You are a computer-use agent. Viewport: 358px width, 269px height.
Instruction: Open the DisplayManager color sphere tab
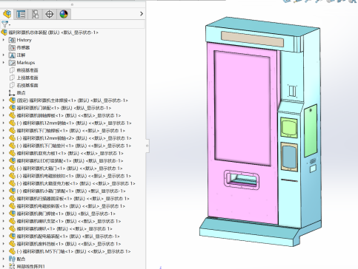(x=64, y=14)
